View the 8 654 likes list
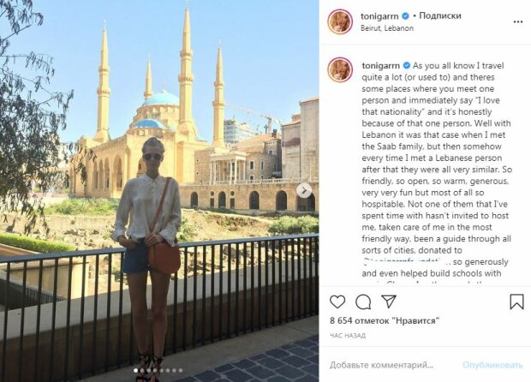Image resolution: width=531 pixels, height=382 pixels. point(385,320)
